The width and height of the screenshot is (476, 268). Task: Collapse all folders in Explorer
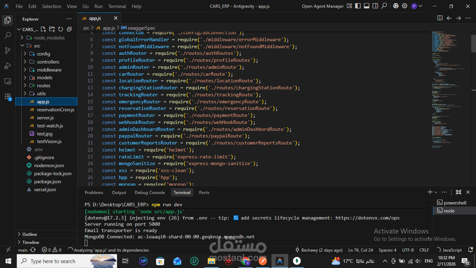(x=69, y=29)
